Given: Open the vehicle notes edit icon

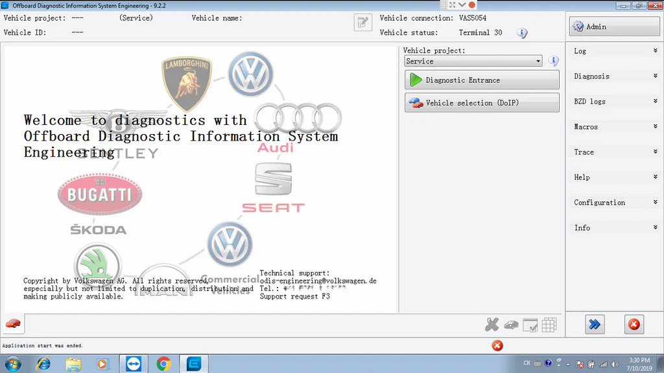Looking at the screenshot, I should pyautogui.click(x=363, y=23).
